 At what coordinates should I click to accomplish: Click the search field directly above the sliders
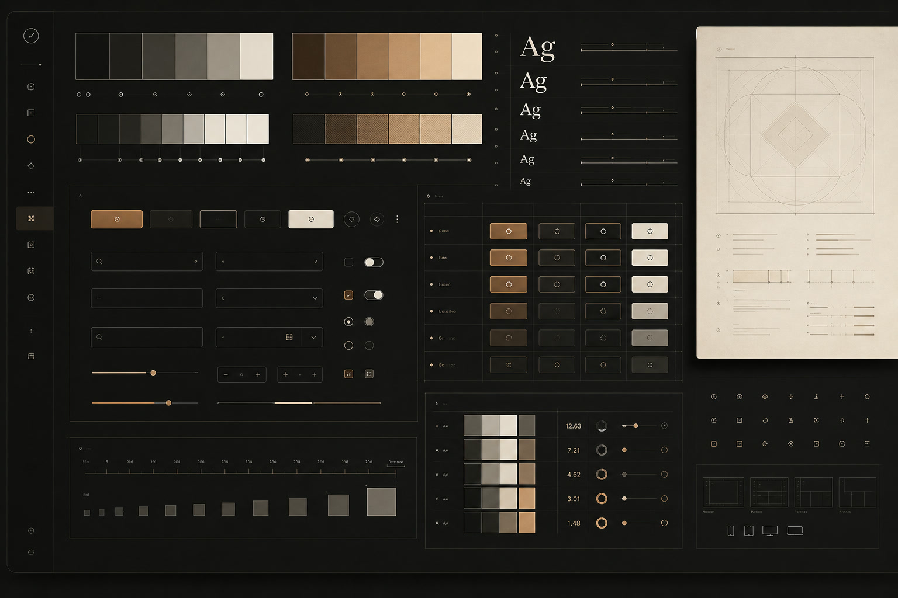(x=147, y=337)
